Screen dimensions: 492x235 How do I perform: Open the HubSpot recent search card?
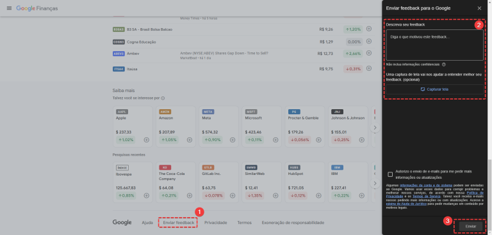tap(305, 182)
